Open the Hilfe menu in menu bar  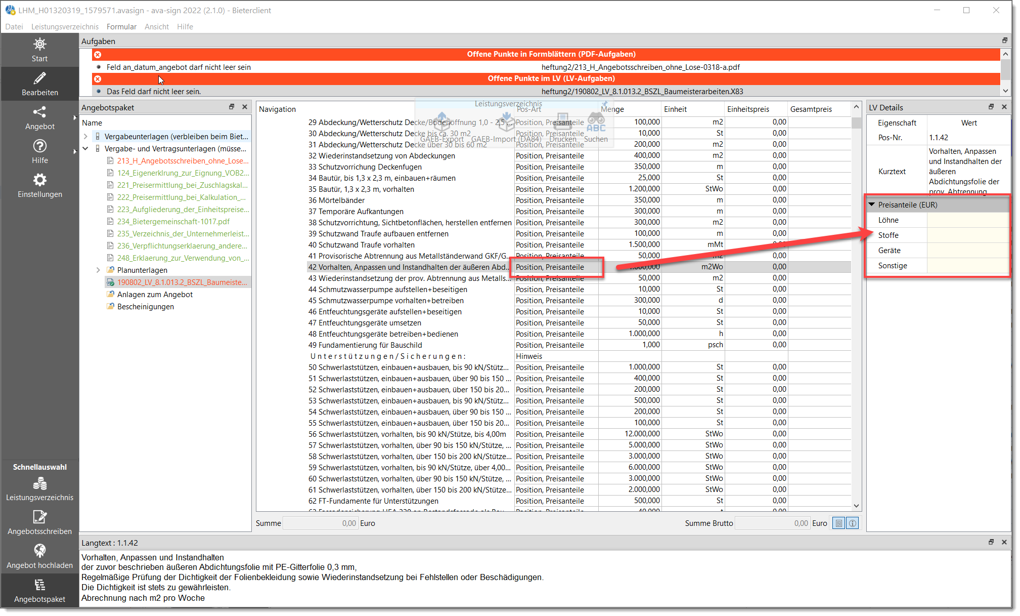[185, 27]
